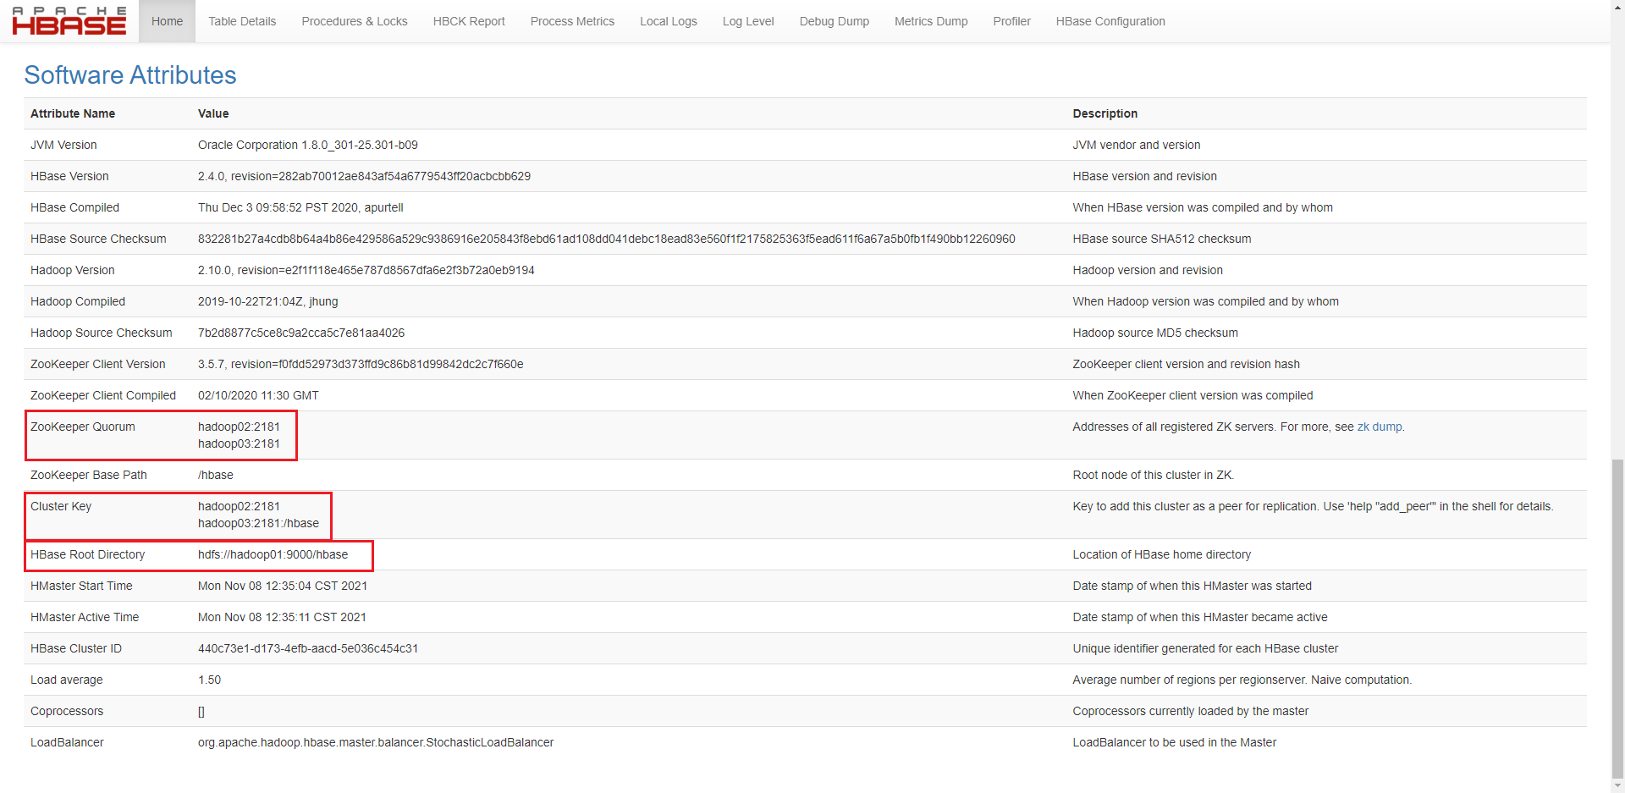Select the JVM Version attribute name
The image size is (1625, 793).
coord(63,145)
